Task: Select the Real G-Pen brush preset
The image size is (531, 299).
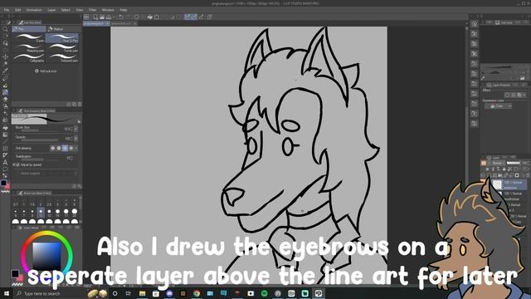Action: point(63,37)
